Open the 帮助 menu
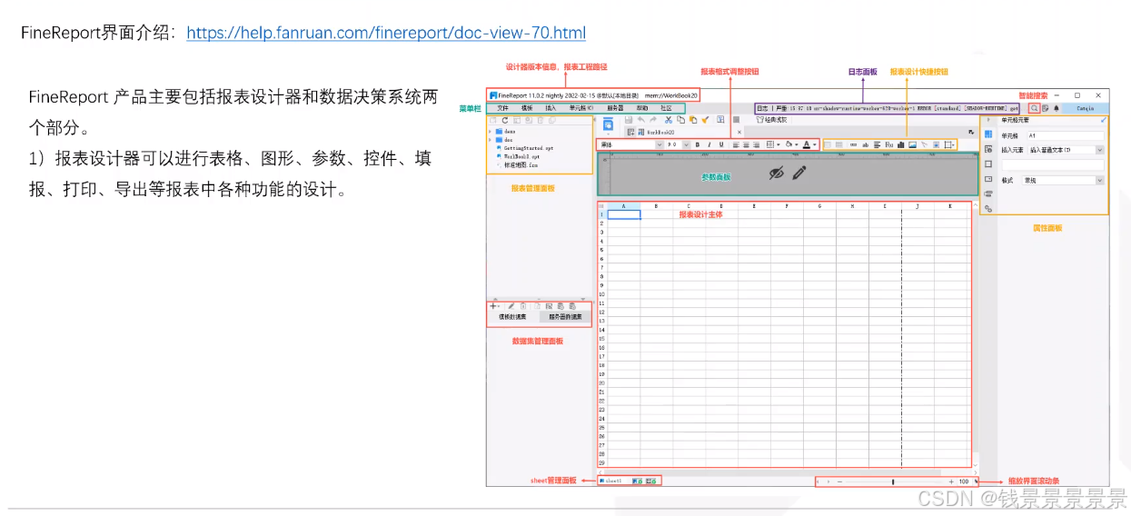Screen dimensions: 1131x516 pyautogui.click(x=642, y=108)
